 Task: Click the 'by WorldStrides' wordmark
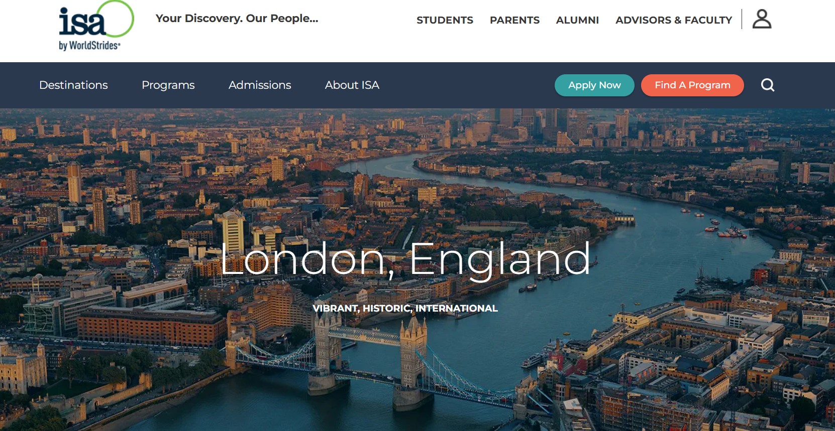(x=89, y=45)
